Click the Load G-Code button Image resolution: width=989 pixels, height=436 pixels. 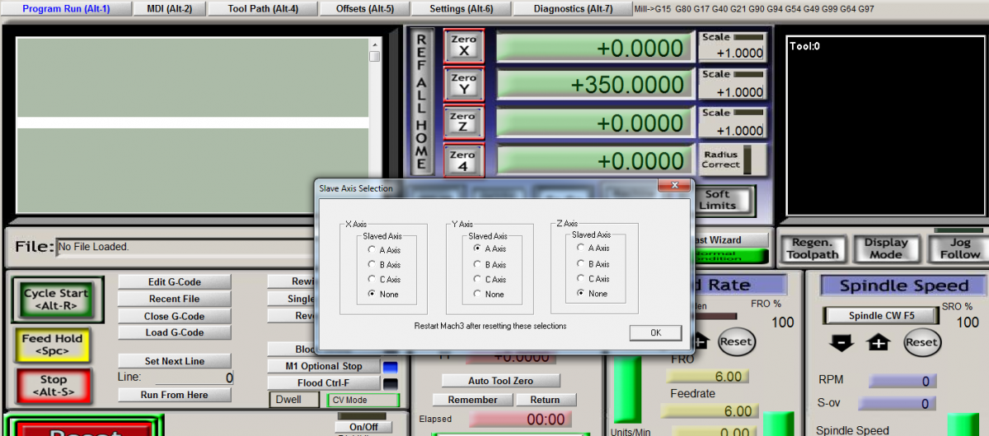pyautogui.click(x=174, y=333)
